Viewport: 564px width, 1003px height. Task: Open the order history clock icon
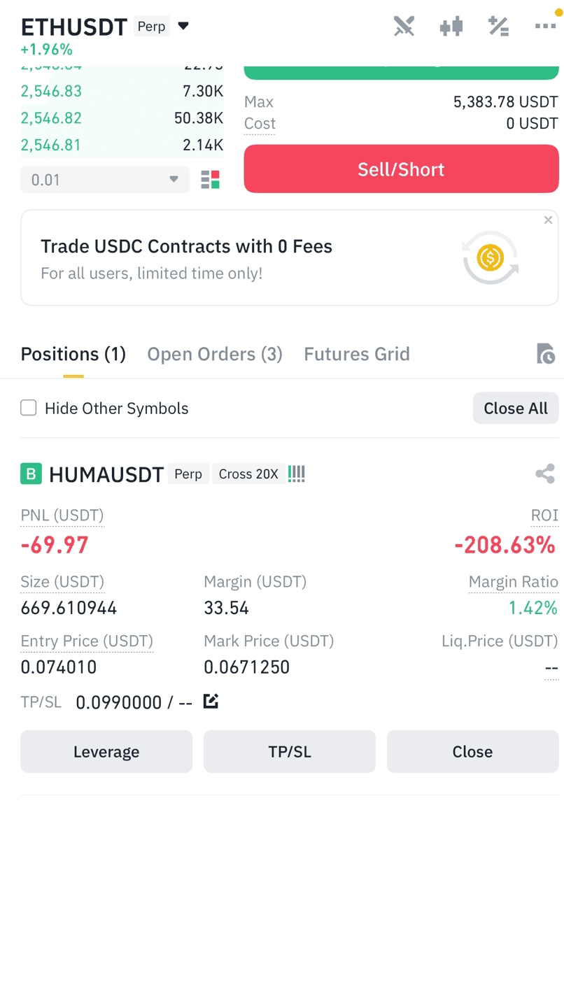click(545, 354)
